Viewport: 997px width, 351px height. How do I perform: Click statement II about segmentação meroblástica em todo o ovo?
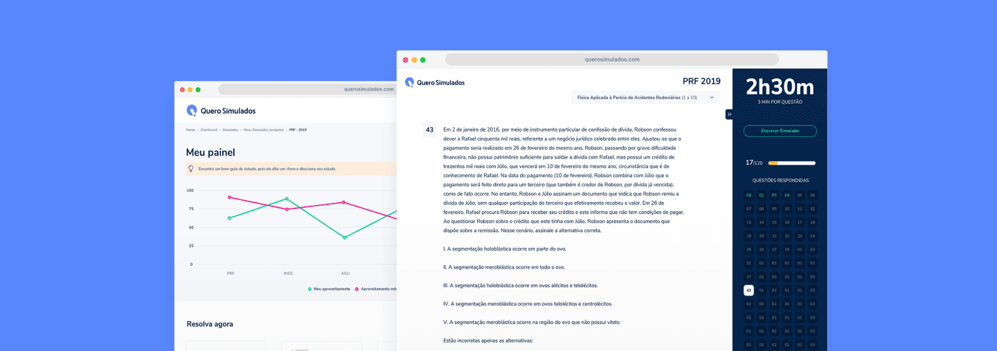pyautogui.click(x=504, y=267)
